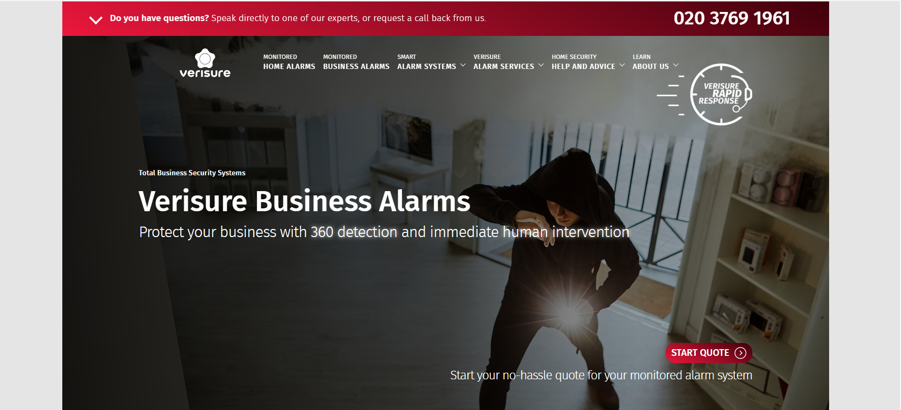Click 'Do you have questions?' banner text

point(160,18)
